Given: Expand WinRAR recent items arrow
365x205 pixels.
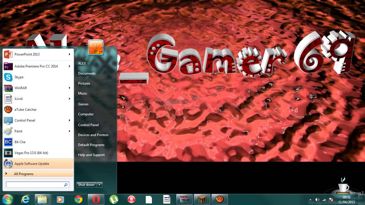Looking at the screenshot, I should (69, 88).
